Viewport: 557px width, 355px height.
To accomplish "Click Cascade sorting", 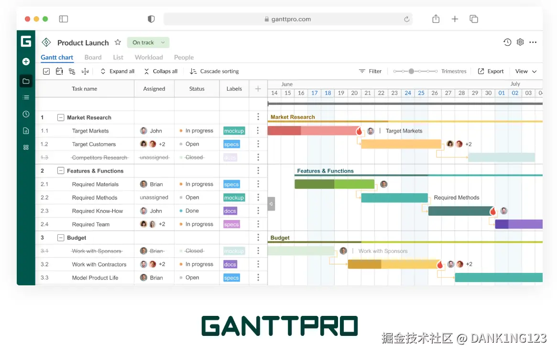I will (214, 71).
